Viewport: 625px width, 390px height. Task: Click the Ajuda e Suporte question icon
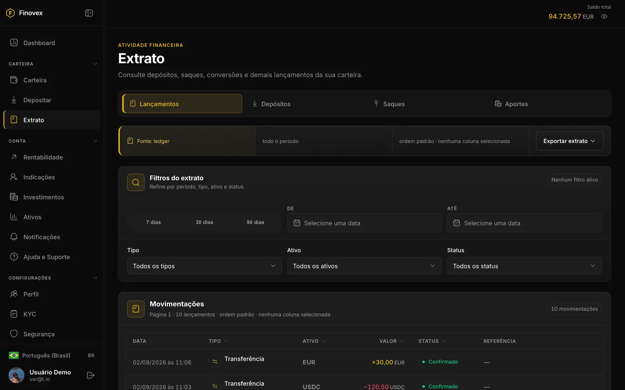point(14,257)
